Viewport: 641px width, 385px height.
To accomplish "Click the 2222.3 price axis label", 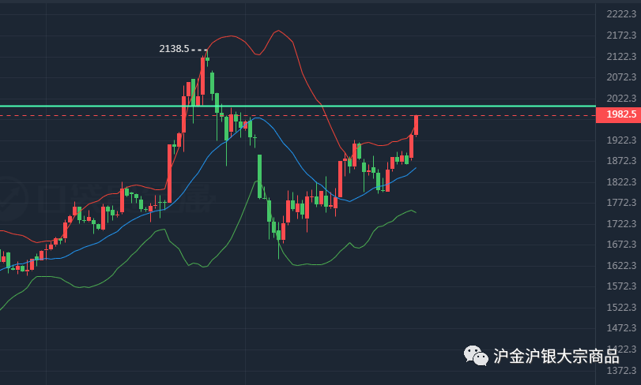I will [621, 14].
